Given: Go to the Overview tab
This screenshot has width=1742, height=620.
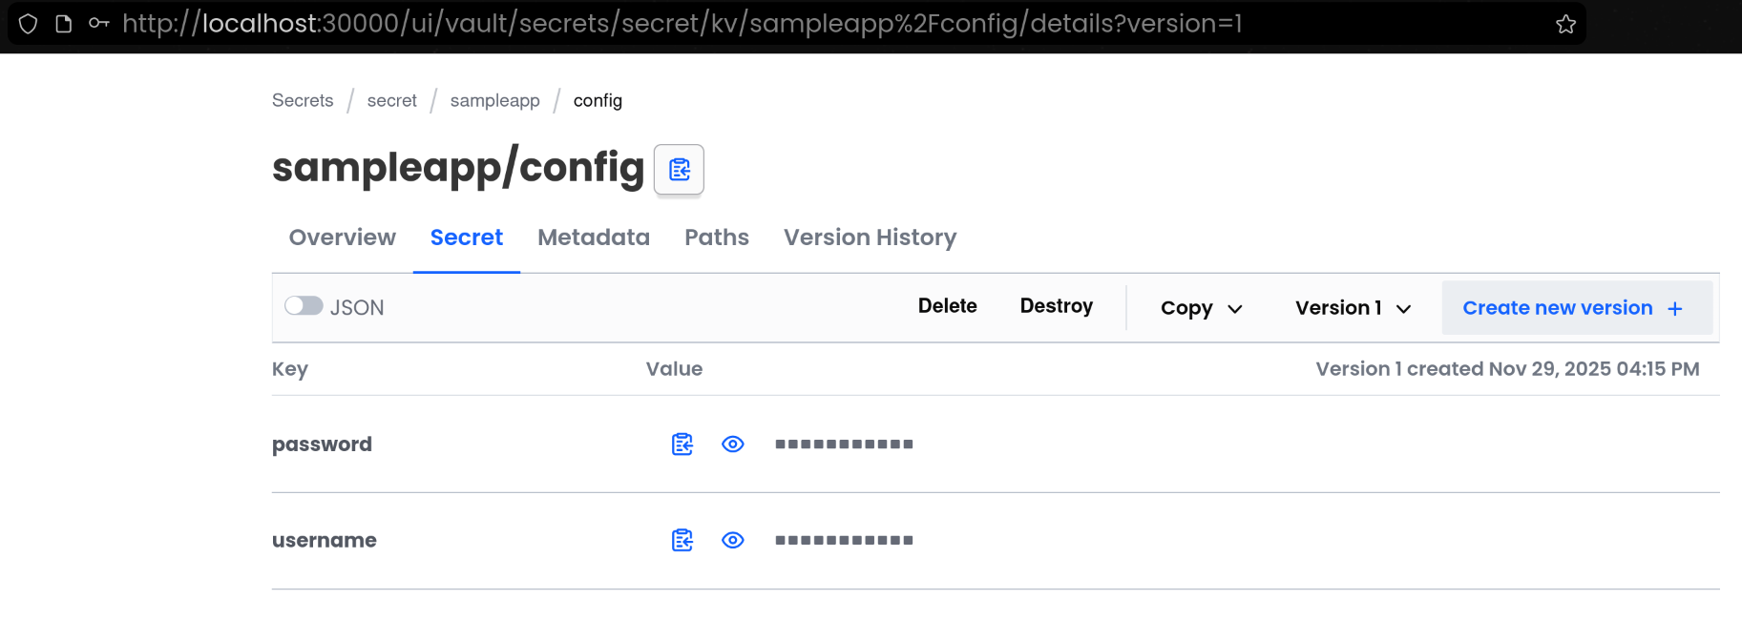Looking at the screenshot, I should [342, 238].
